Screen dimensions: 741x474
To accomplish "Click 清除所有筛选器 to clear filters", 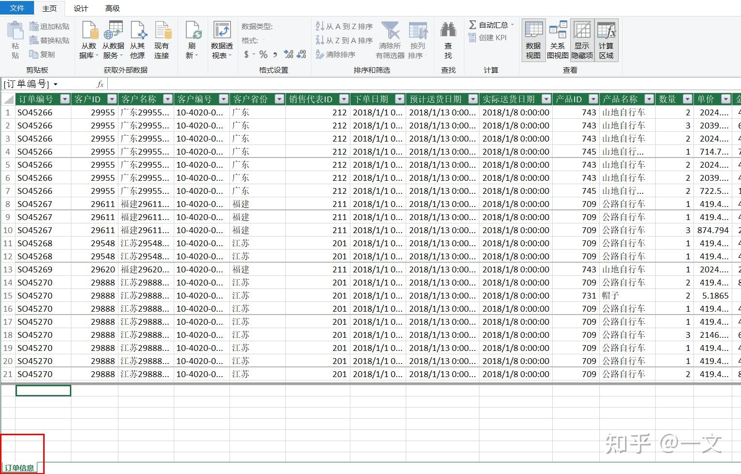I will (x=389, y=40).
